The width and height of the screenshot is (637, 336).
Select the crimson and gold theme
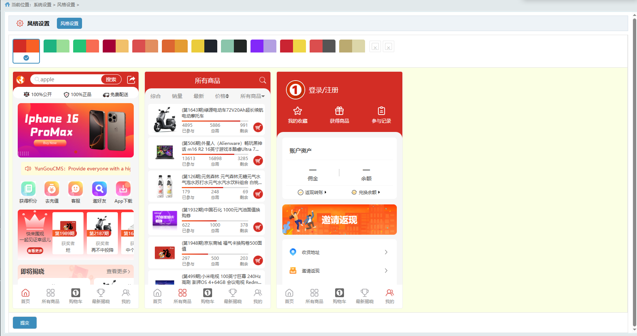(116, 46)
